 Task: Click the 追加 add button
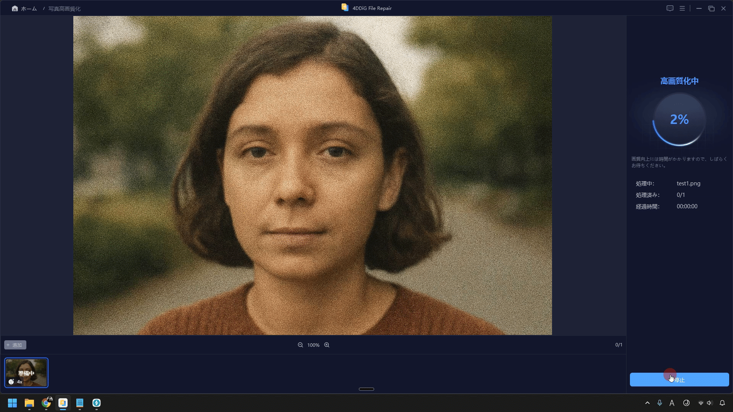[15, 345]
